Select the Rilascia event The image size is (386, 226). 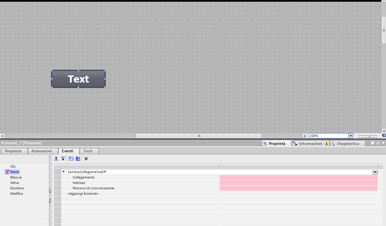(16, 177)
